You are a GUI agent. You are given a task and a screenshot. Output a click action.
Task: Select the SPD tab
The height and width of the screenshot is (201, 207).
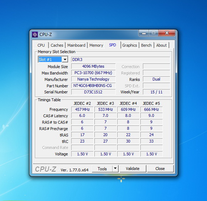(x=113, y=45)
